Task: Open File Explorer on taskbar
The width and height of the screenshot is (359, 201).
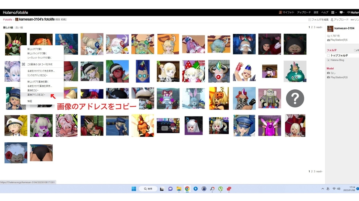Action: [x=179, y=189]
